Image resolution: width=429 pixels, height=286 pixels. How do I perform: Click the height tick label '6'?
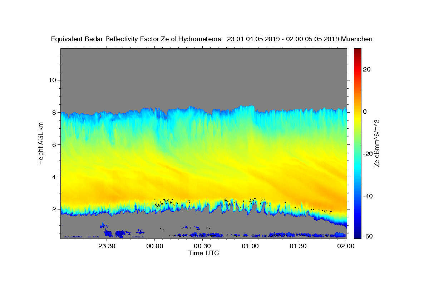(x=54, y=144)
